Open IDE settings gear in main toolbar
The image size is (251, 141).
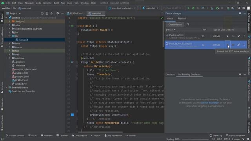click(x=244, y=8)
